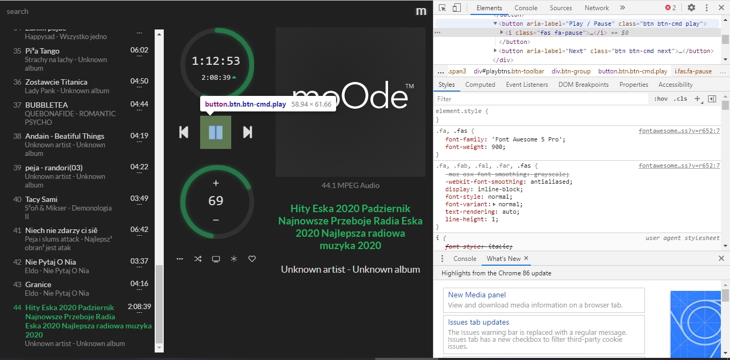Toggle the asterisk icon below volume knob

[234, 259]
